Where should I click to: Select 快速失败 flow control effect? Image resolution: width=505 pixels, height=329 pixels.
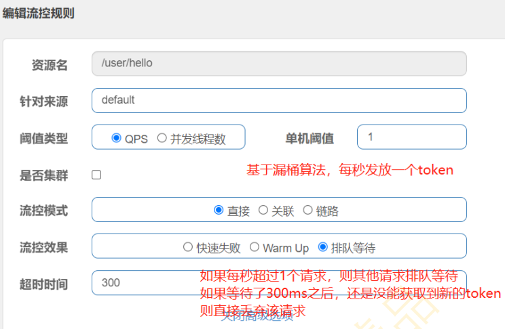tap(188, 248)
